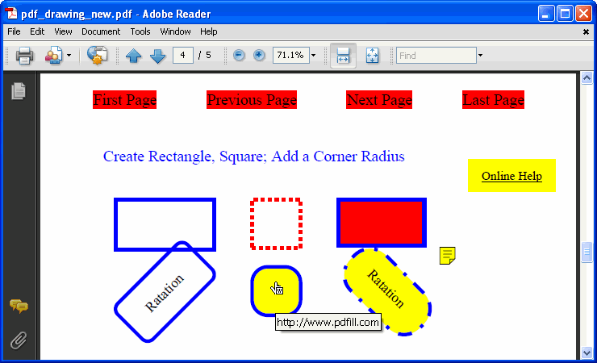Open the Window menu

tap(175, 31)
